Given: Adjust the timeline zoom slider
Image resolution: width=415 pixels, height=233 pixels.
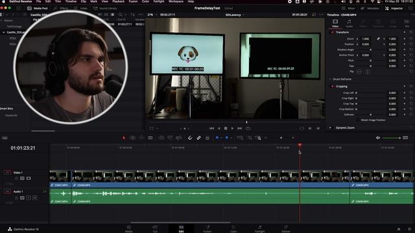Looking at the screenshot, I should pos(281,138).
